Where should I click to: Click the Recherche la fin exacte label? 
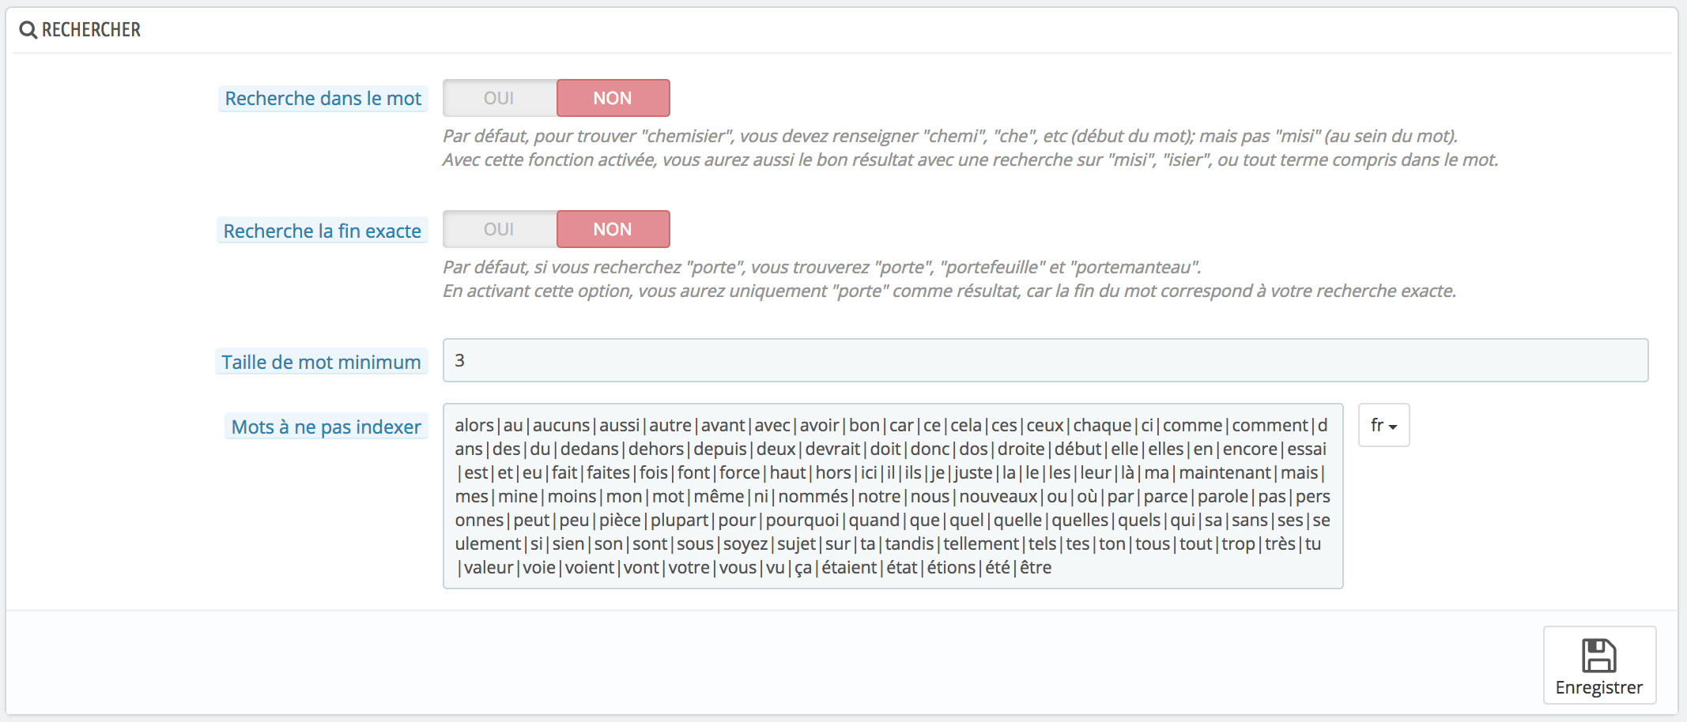322,231
